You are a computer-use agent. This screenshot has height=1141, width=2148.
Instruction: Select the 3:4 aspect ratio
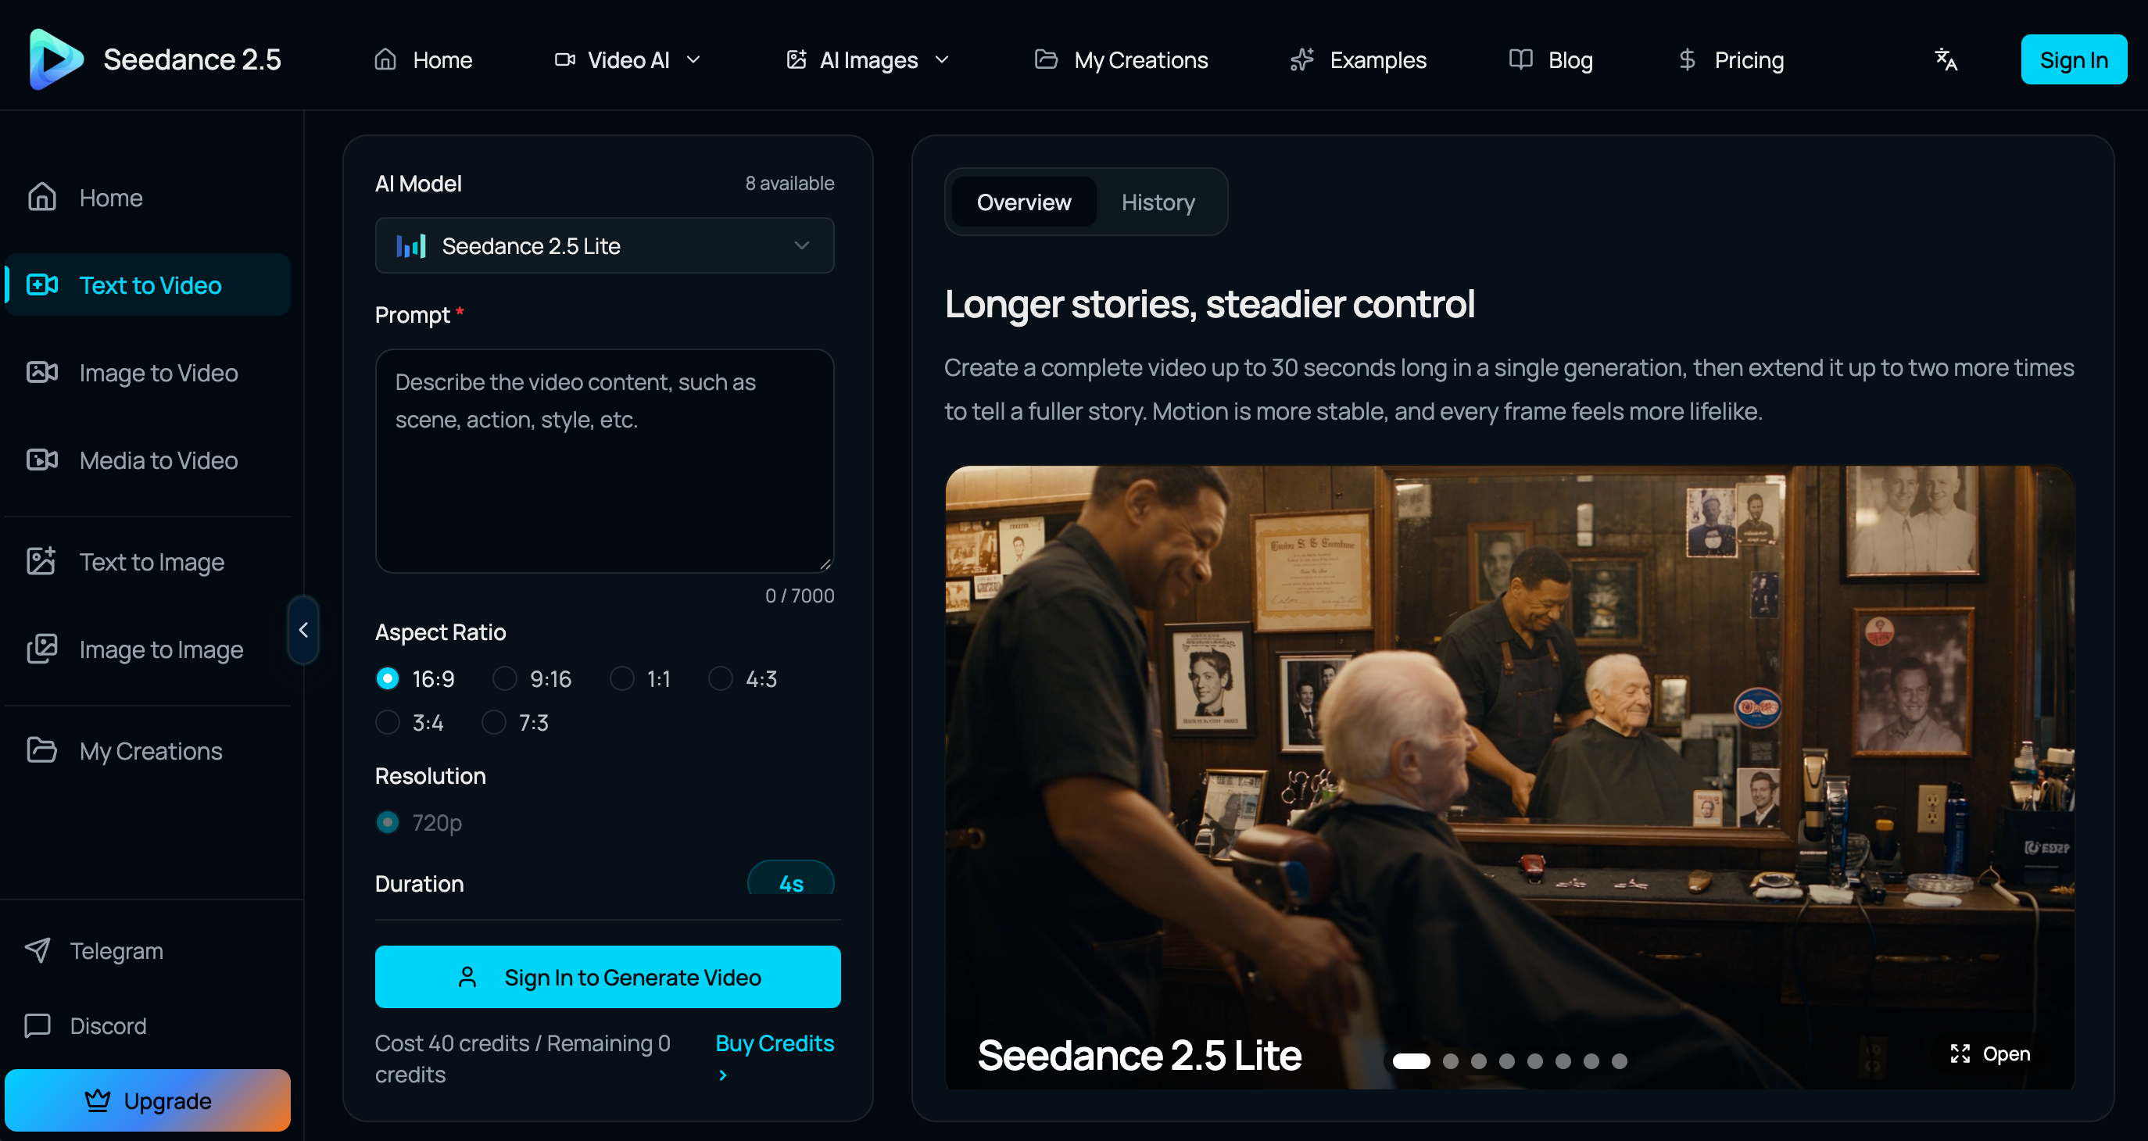[388, 722]
